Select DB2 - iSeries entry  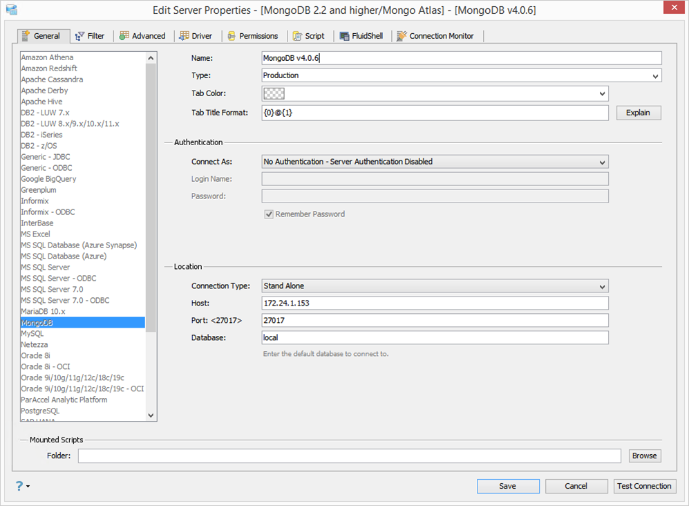pyautogui.click(x=83, y=135)
